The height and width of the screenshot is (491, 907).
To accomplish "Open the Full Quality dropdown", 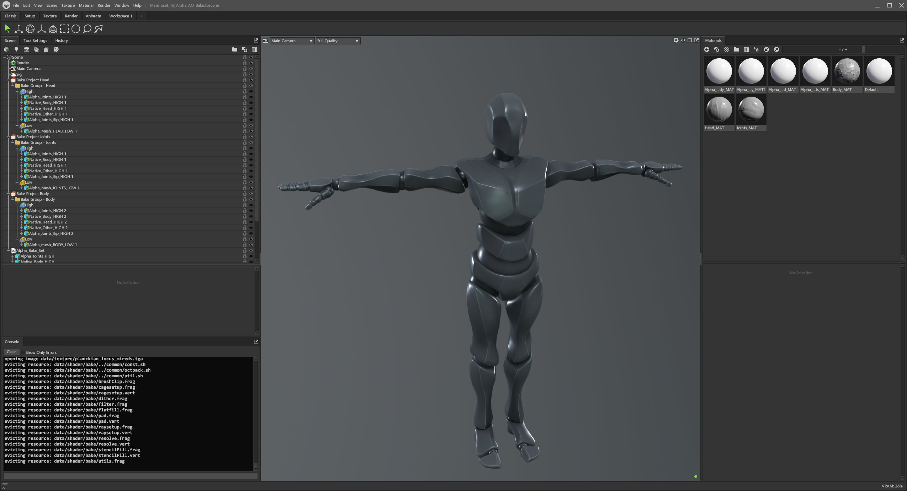I will tap(338, 41).
